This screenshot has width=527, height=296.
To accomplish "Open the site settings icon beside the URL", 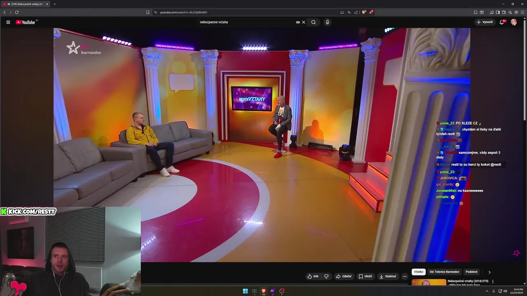I will pos(156,12).
